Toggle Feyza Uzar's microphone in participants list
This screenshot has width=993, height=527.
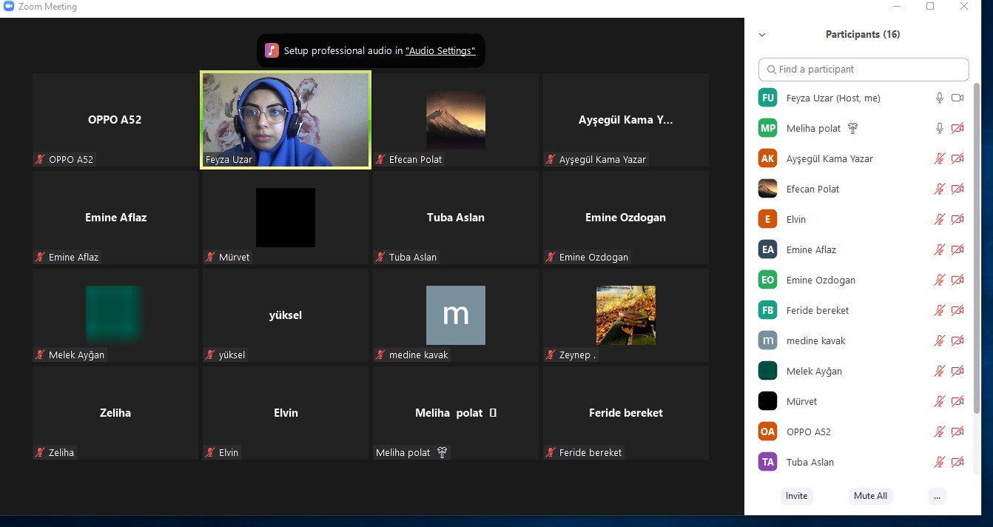(939, 98)
